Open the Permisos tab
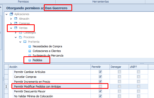 point(23,2)
